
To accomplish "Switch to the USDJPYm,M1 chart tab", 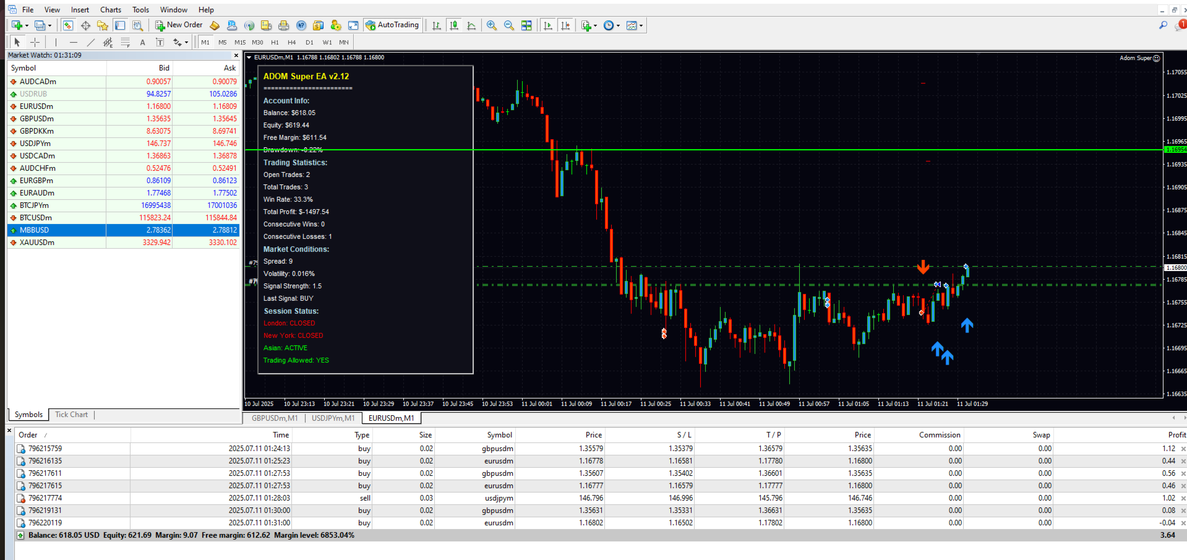I will [333, 418].
